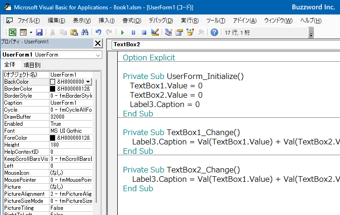
Task: Open the 実行(R) menu
Action: point(190,21)
